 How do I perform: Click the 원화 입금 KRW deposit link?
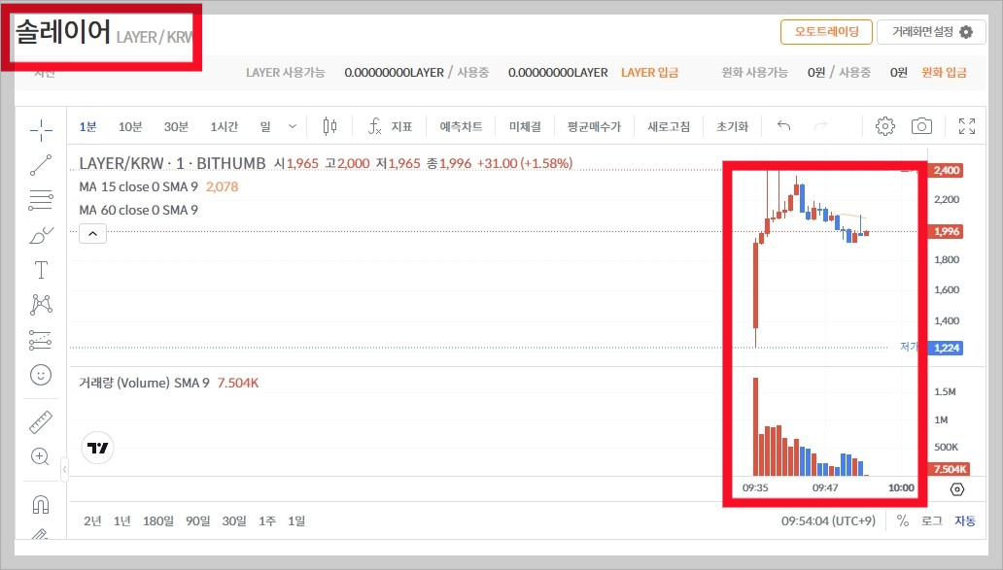pyautogui.click(x=944, y=72)
